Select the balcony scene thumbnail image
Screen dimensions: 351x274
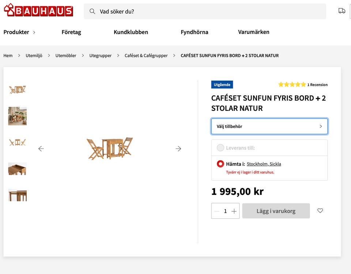pyautogui.click(x=18, y=116)
